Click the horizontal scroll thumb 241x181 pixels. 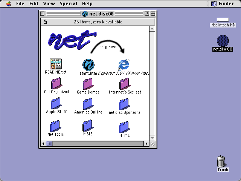point(49,144)
